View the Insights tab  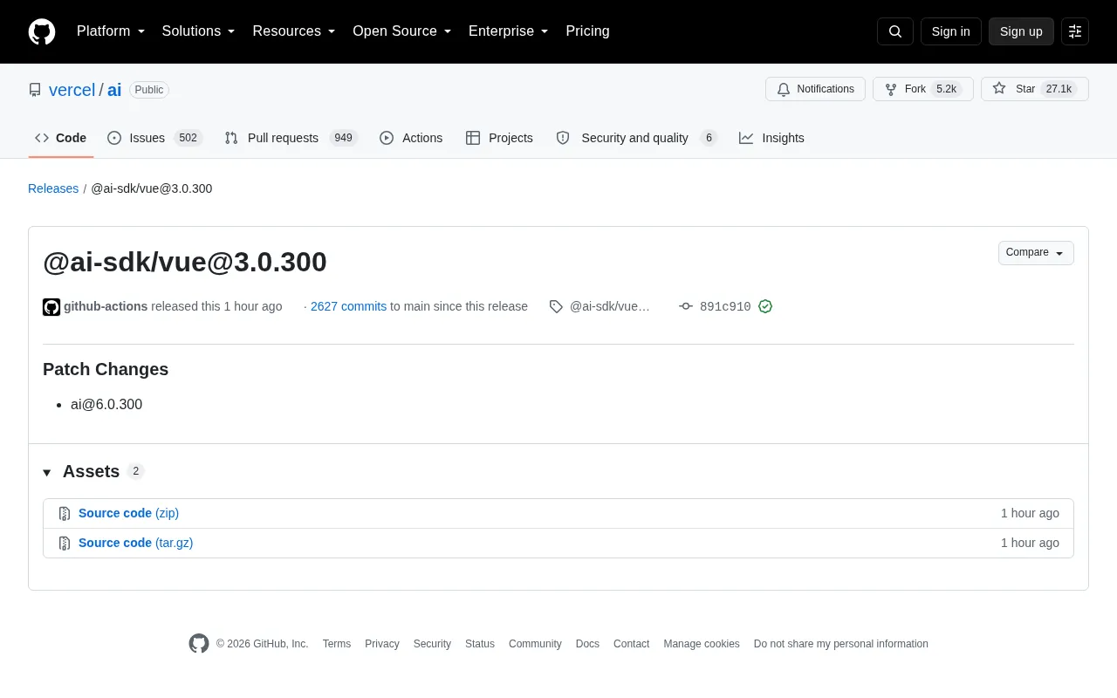(x=771, y=138)
